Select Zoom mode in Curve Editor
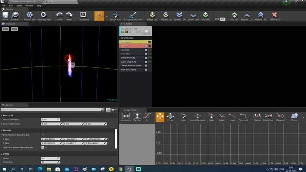The width and height of the screenshot is (306, 172). tap(170, 117)
